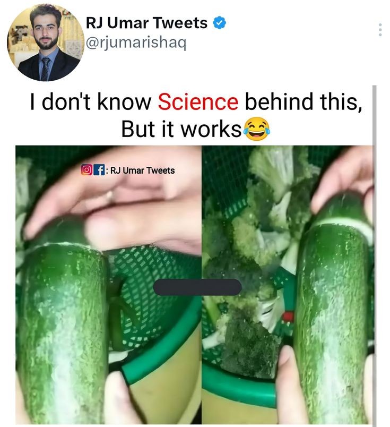Click the RJ Umar Tweets display name
Viewport: 390px width, 427px height.
pyautogui.click(x=146, y=23)
